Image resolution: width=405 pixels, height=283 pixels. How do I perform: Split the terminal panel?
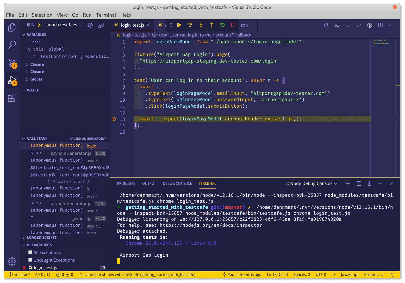click(x=359, y=183)
